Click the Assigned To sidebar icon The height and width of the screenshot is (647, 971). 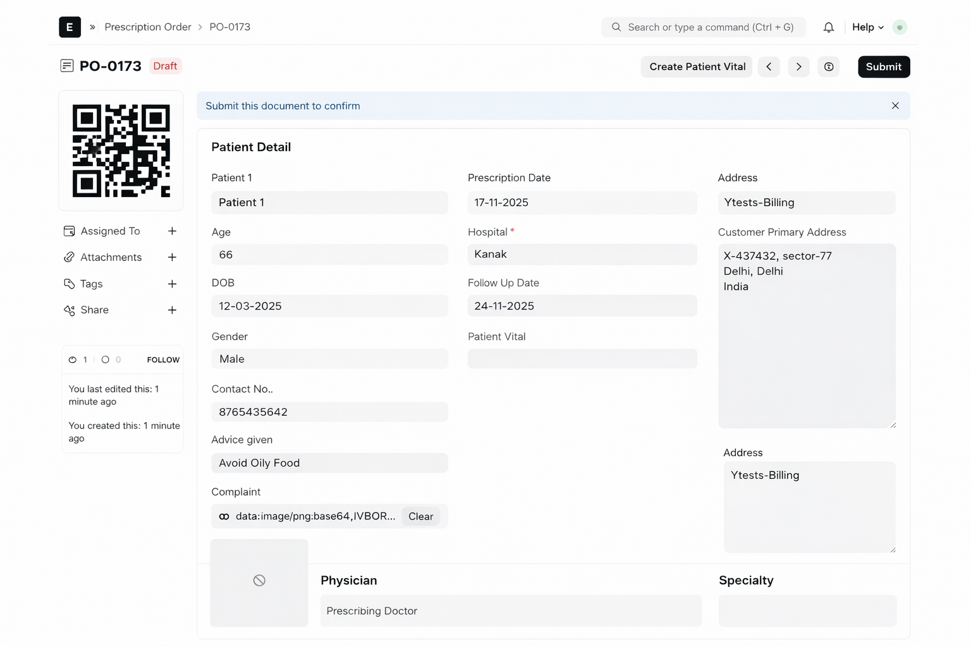coord(70,231)
